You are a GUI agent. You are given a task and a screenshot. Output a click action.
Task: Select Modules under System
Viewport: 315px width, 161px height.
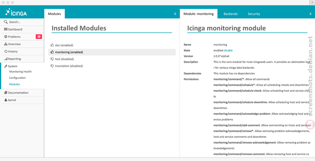[x=15, y=84]
